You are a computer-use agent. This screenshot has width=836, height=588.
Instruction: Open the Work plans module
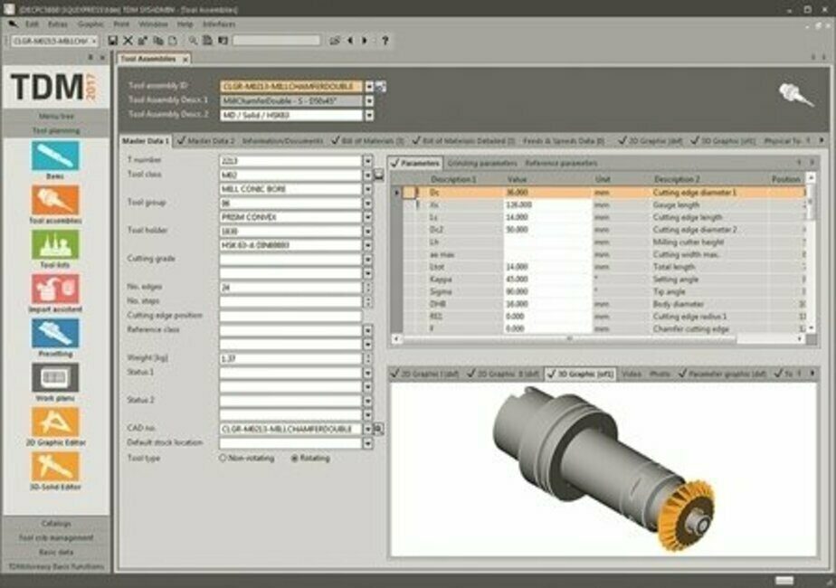55,379
